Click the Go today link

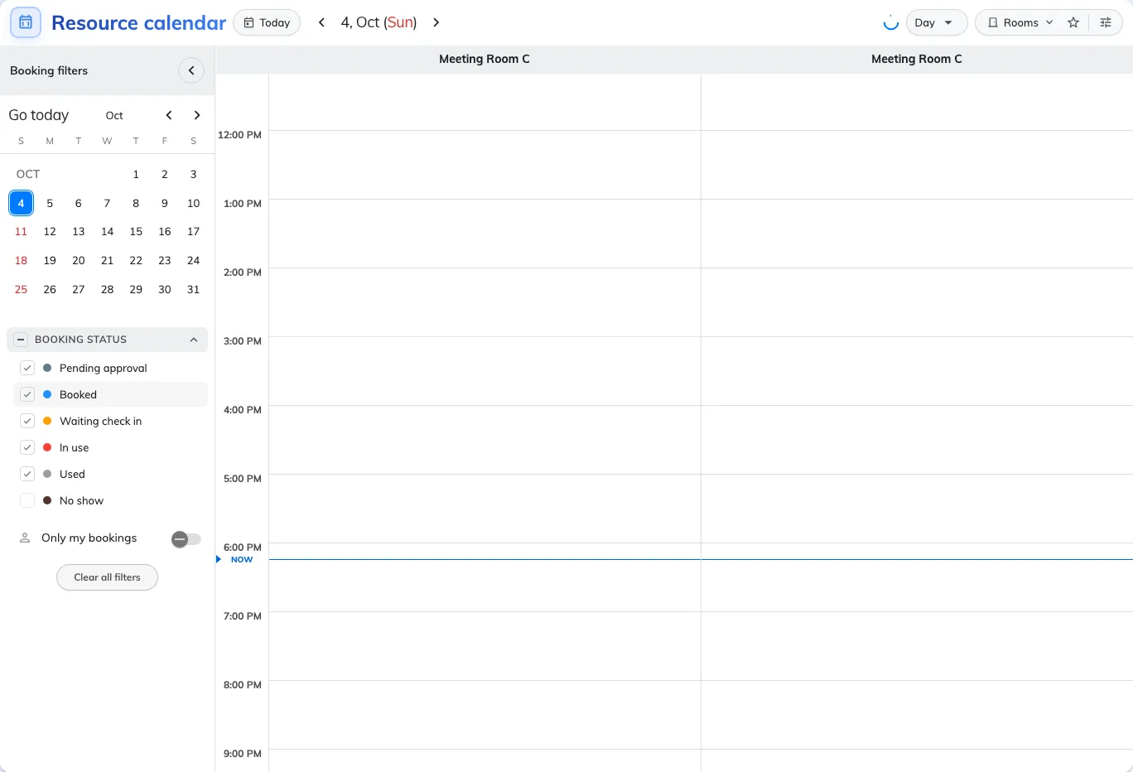click(x=39, y=115)
